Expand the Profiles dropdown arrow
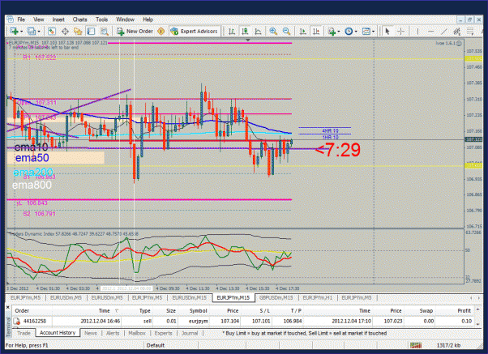 click(39, 32)
